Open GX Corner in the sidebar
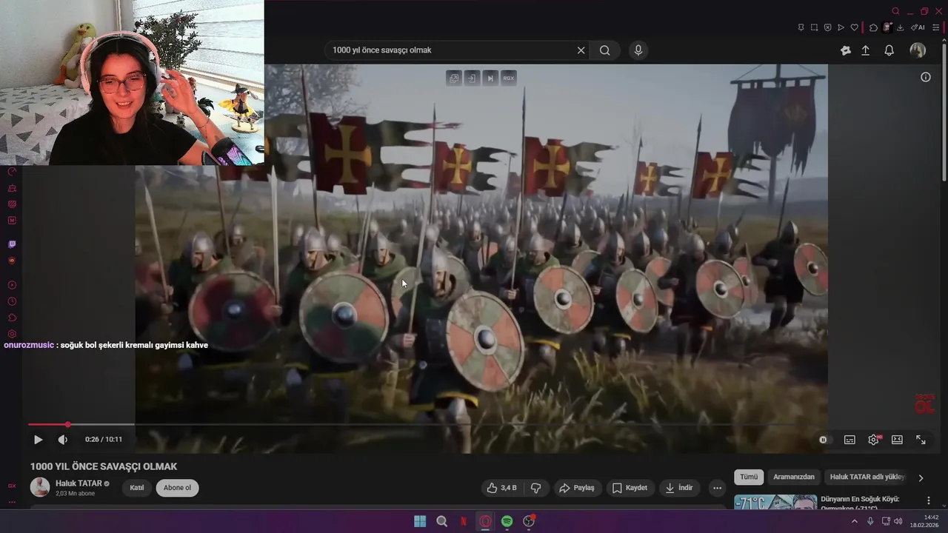 [x=12, y=486]
